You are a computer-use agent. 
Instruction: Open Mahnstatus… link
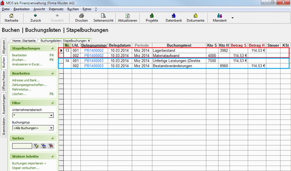21,89
